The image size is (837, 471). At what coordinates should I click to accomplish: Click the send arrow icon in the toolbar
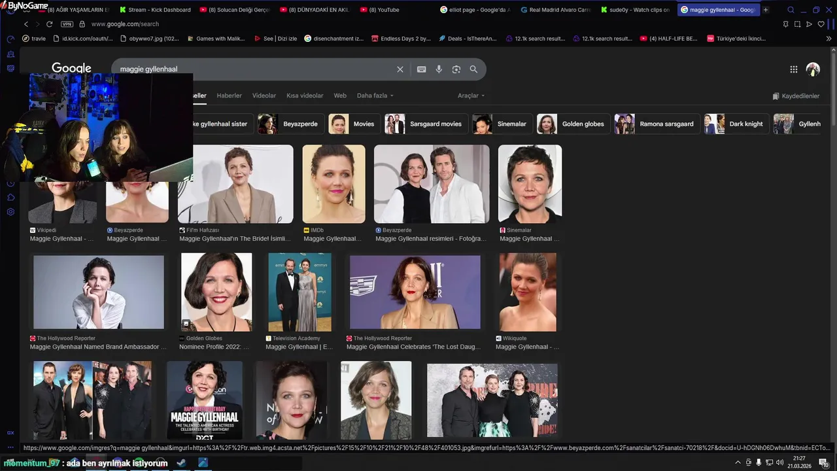pyautogui.click(x=809, y=24)
